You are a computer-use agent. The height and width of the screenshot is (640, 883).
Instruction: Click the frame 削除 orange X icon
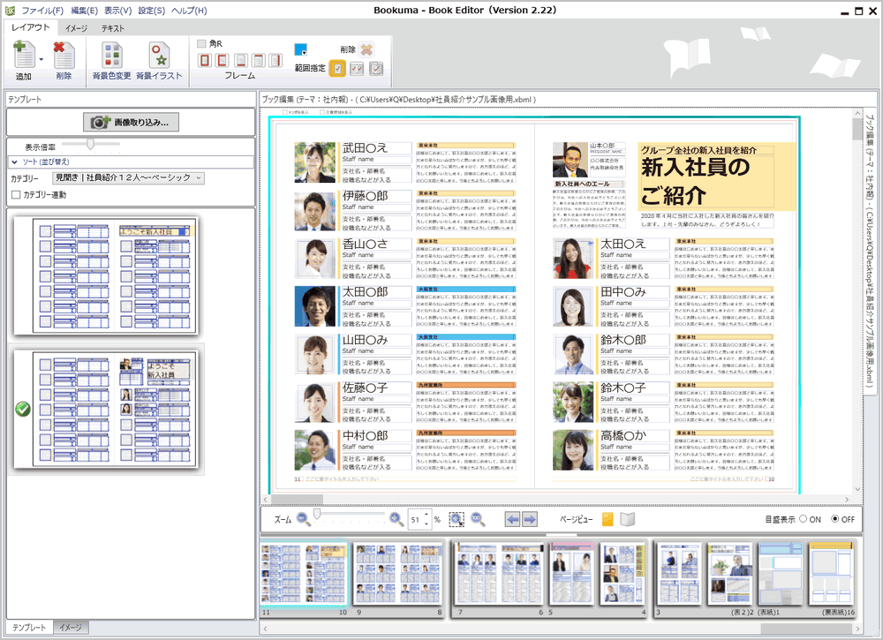367,49
